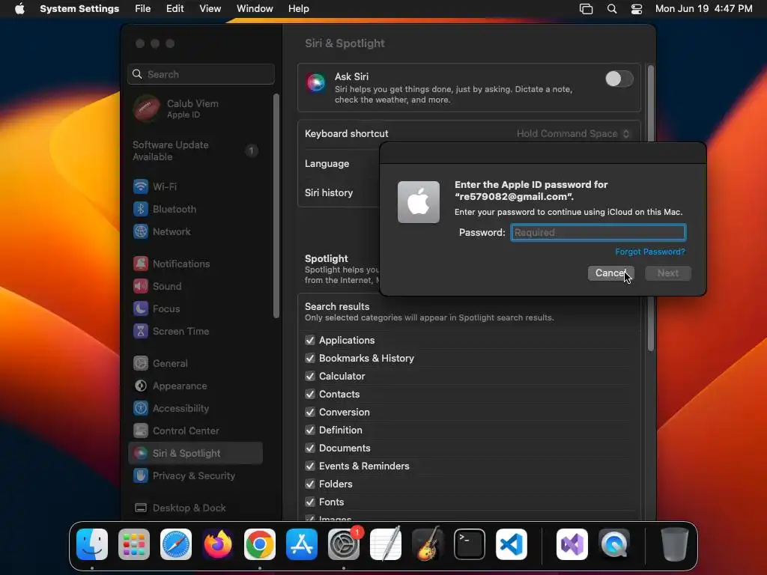The height and width of the screenshot is (575, 767).
Task: Launch Firefox from the Dock
Action: 218,544
